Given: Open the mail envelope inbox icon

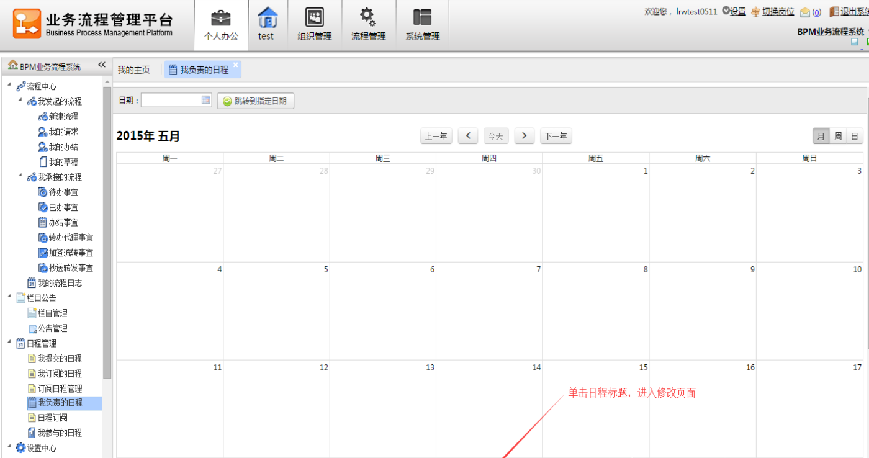Looking at the screenshot, I should click(x=805, y=12).
